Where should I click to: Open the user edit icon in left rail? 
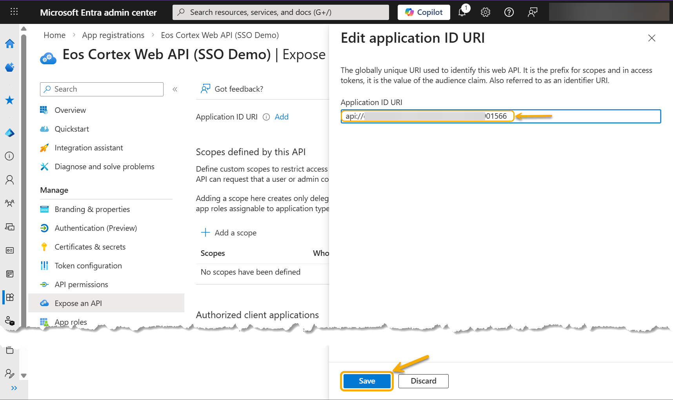point(10,373)
